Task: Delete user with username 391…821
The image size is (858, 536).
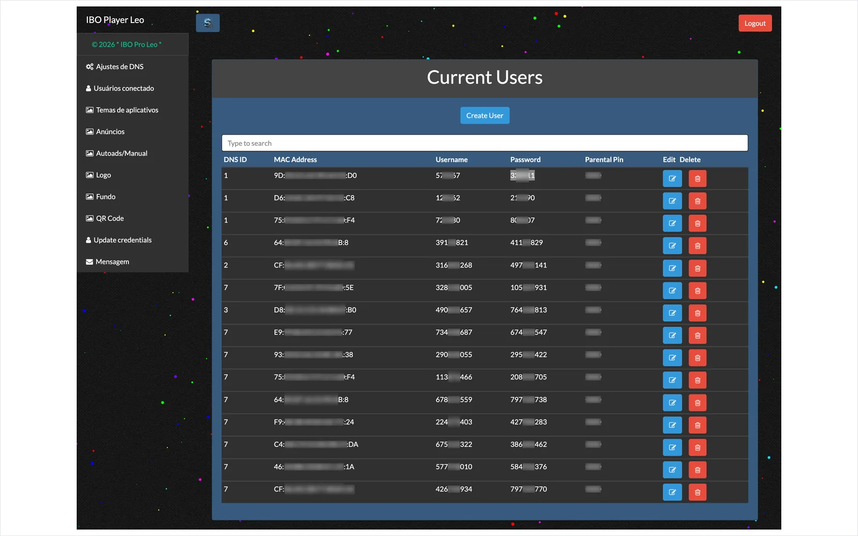Action: pyautogui.click(x=697, y=245)
